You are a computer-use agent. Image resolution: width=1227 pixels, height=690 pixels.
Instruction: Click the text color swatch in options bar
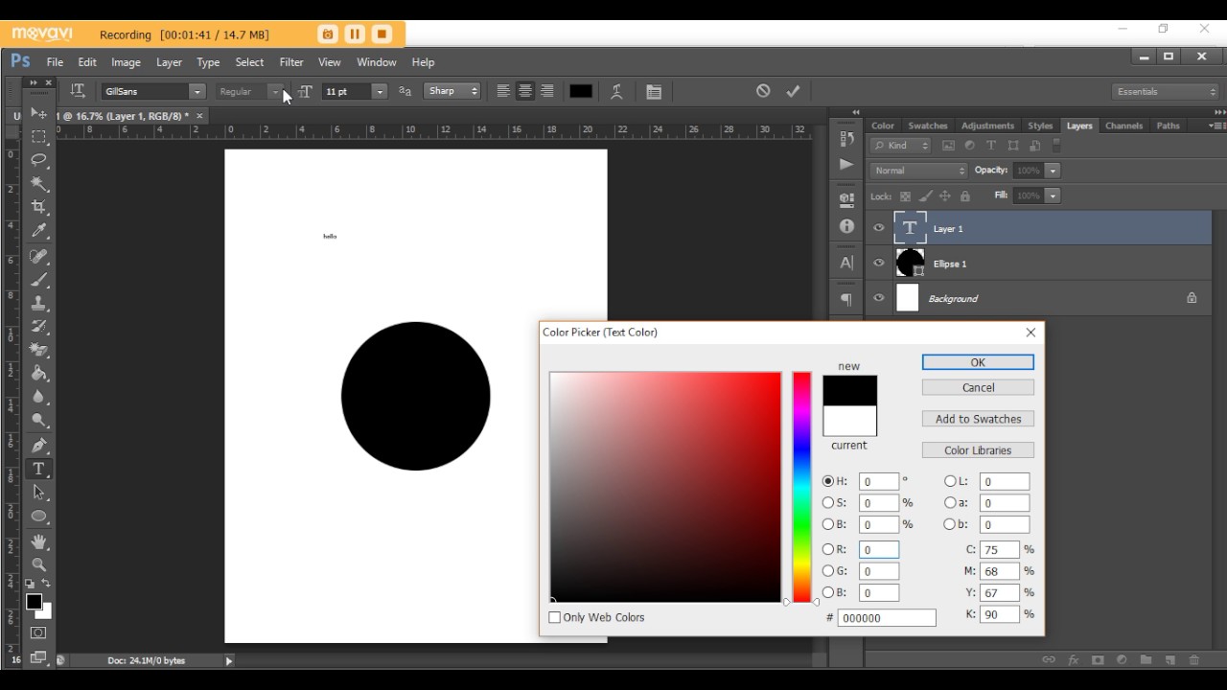click(581, 91)
